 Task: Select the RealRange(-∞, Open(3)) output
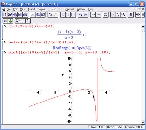pos(72,48)
